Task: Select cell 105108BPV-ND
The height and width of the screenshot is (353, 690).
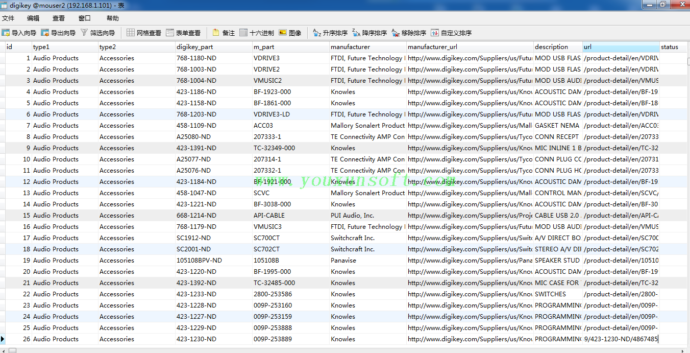Action: [214, 260]
